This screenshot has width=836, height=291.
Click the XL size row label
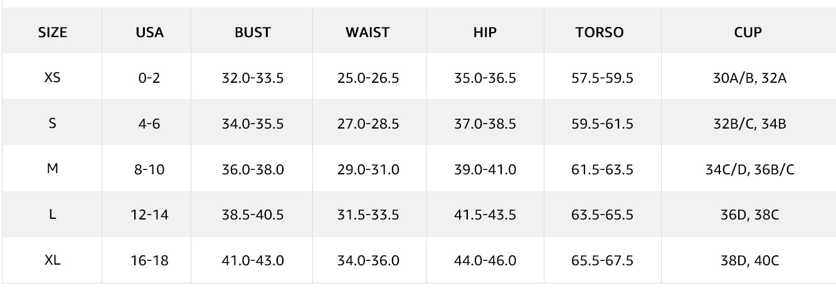(53, 260)
